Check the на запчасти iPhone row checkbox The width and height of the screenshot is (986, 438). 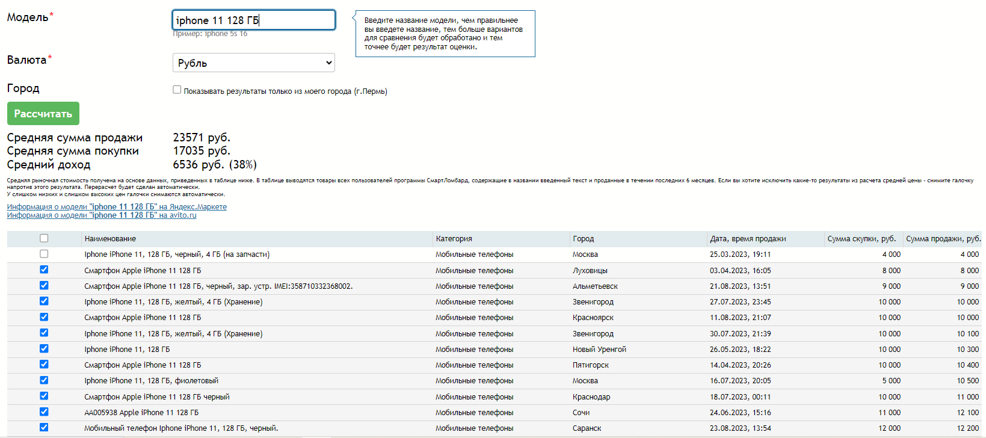44,254
